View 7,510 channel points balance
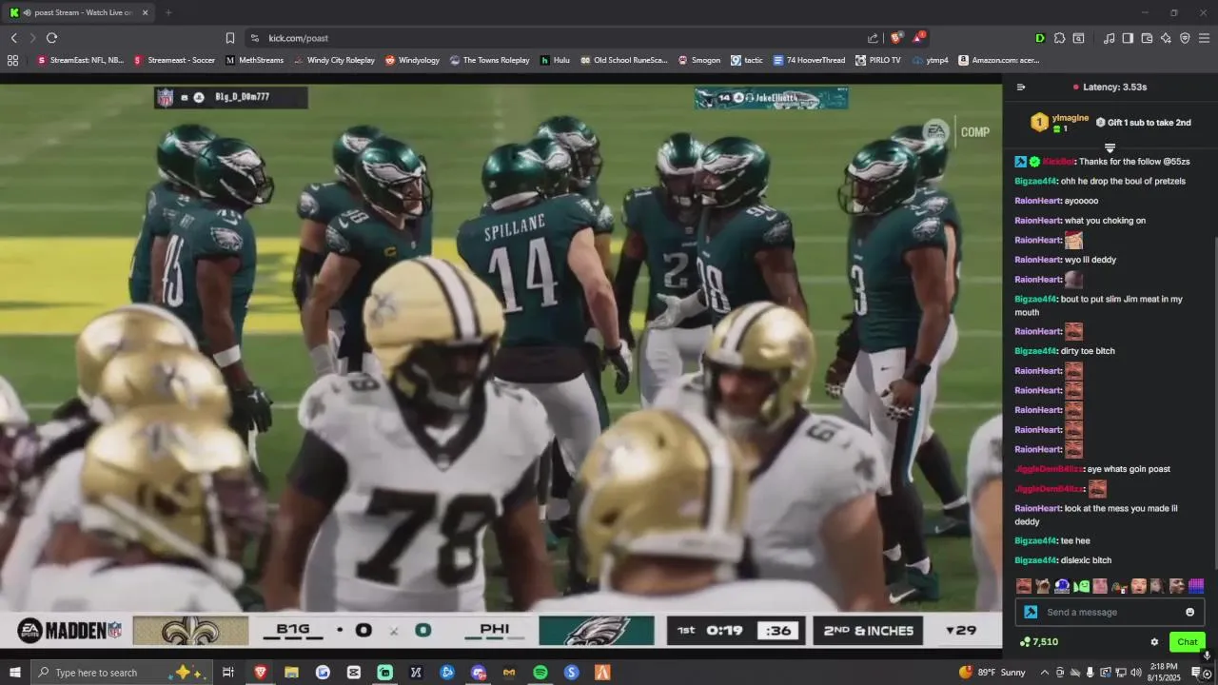Image resolution: width=1218 pixels, height=685 pixels. point(1038,642)
